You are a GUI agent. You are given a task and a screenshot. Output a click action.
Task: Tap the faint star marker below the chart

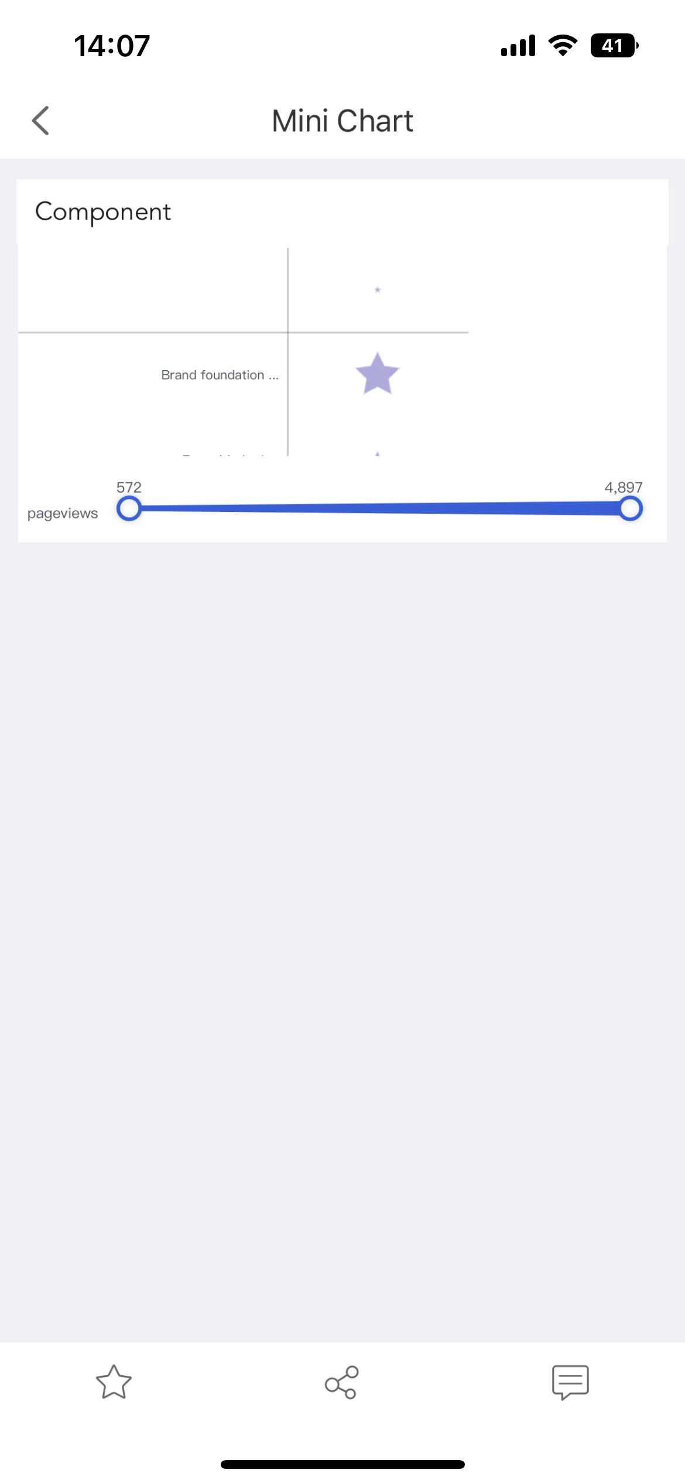pos(378,453)
